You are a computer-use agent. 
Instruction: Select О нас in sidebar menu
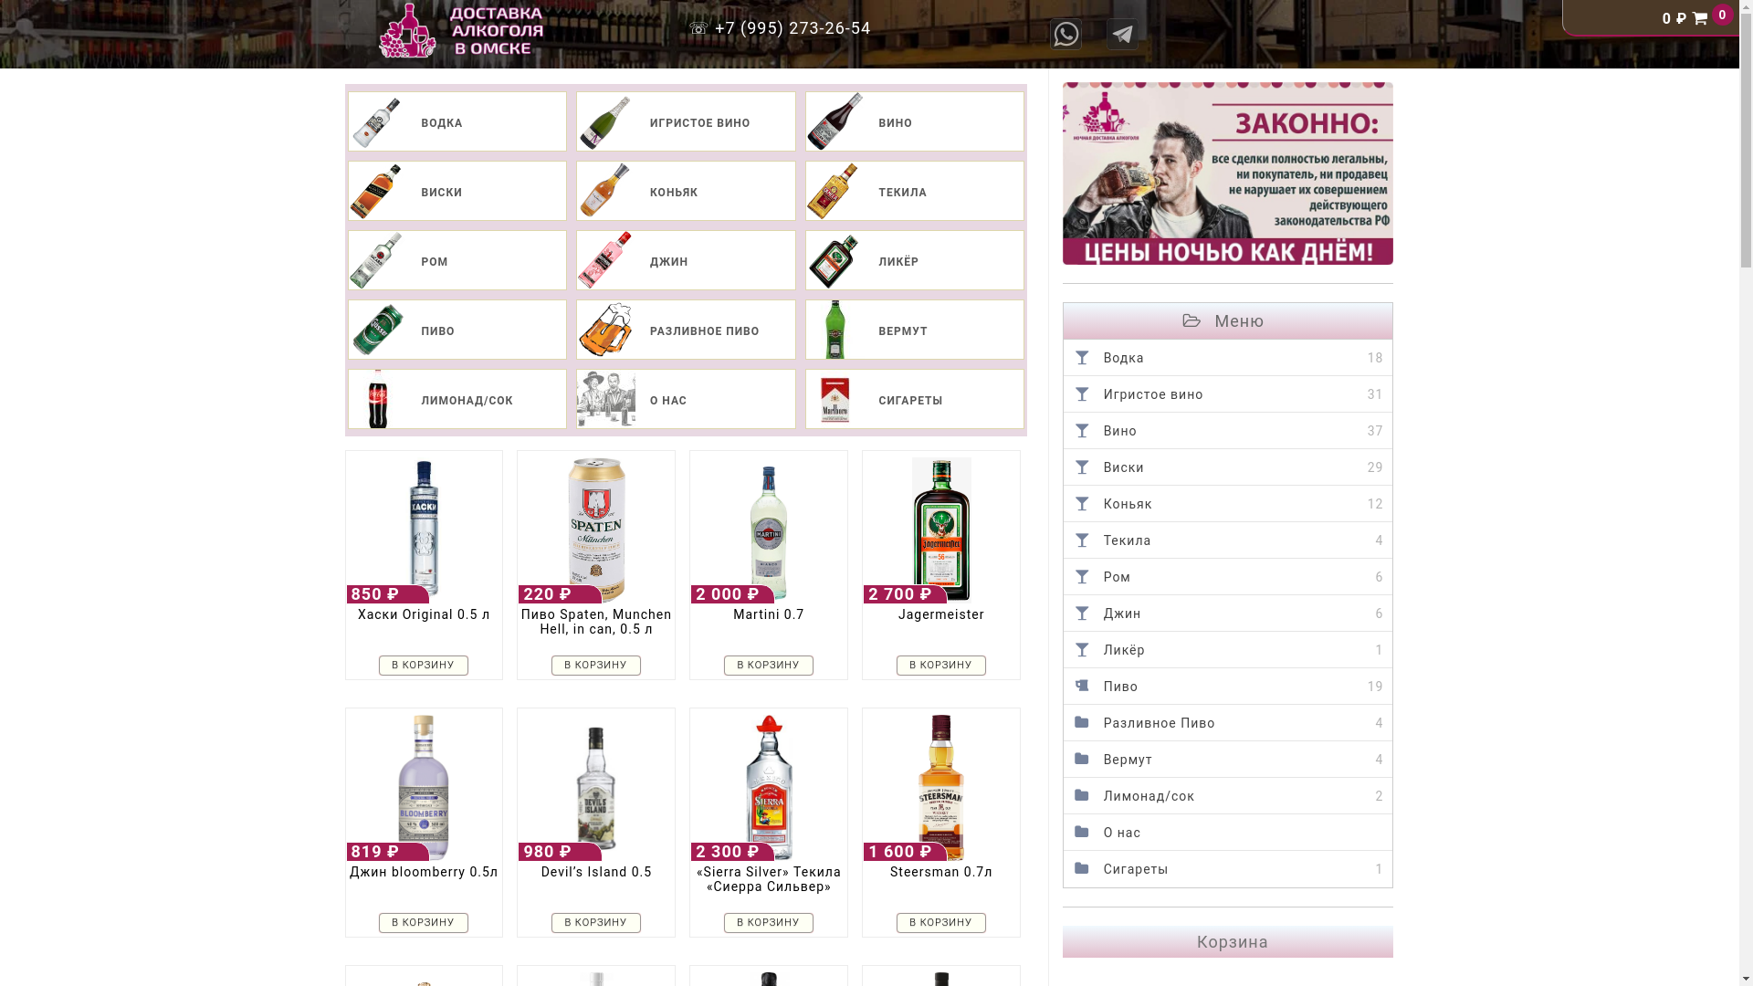(1227, 833)
